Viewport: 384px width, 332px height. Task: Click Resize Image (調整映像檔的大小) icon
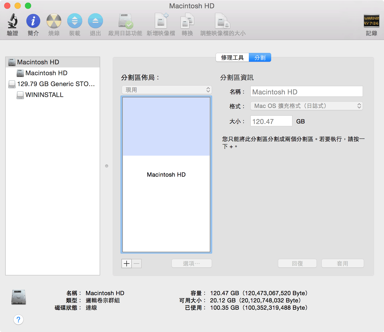click(x=223, y=21)
